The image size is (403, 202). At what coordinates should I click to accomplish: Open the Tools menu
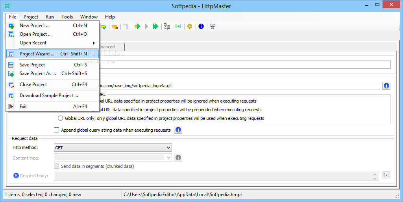(x=67, y=17)
